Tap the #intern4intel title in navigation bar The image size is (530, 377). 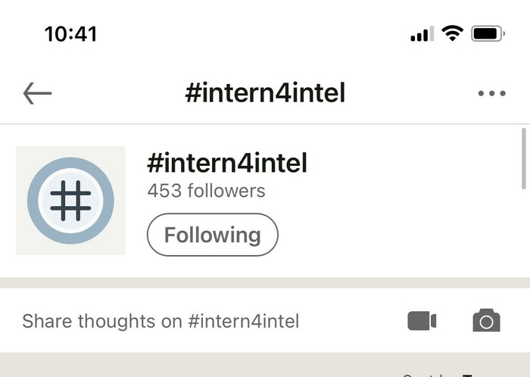(x=265, y=93)
